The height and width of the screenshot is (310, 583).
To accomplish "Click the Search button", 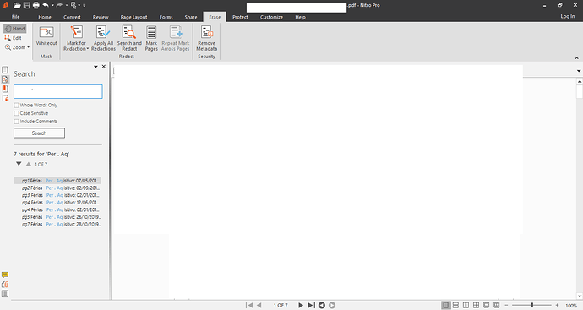I will tap(39, 133).
